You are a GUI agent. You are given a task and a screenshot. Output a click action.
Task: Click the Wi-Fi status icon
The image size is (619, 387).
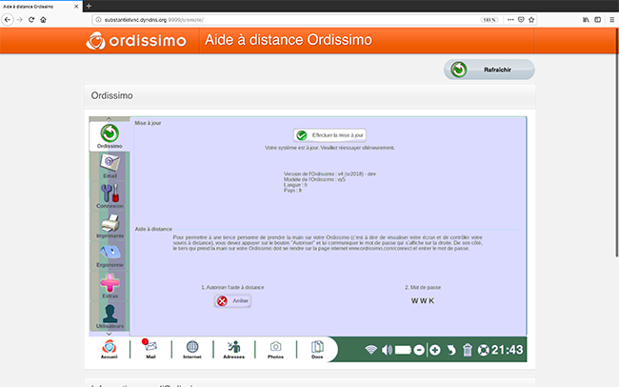(370, 350)
